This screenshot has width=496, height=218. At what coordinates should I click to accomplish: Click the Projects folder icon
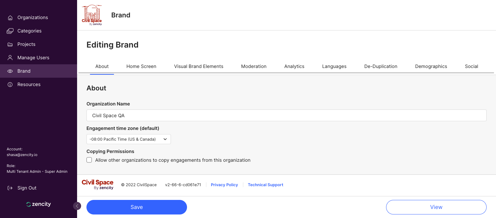10,45
